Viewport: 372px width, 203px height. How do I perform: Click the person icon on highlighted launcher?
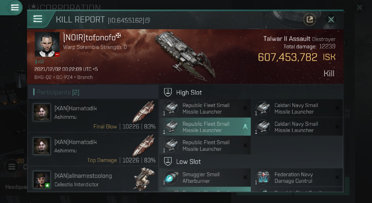click(245, 127)
